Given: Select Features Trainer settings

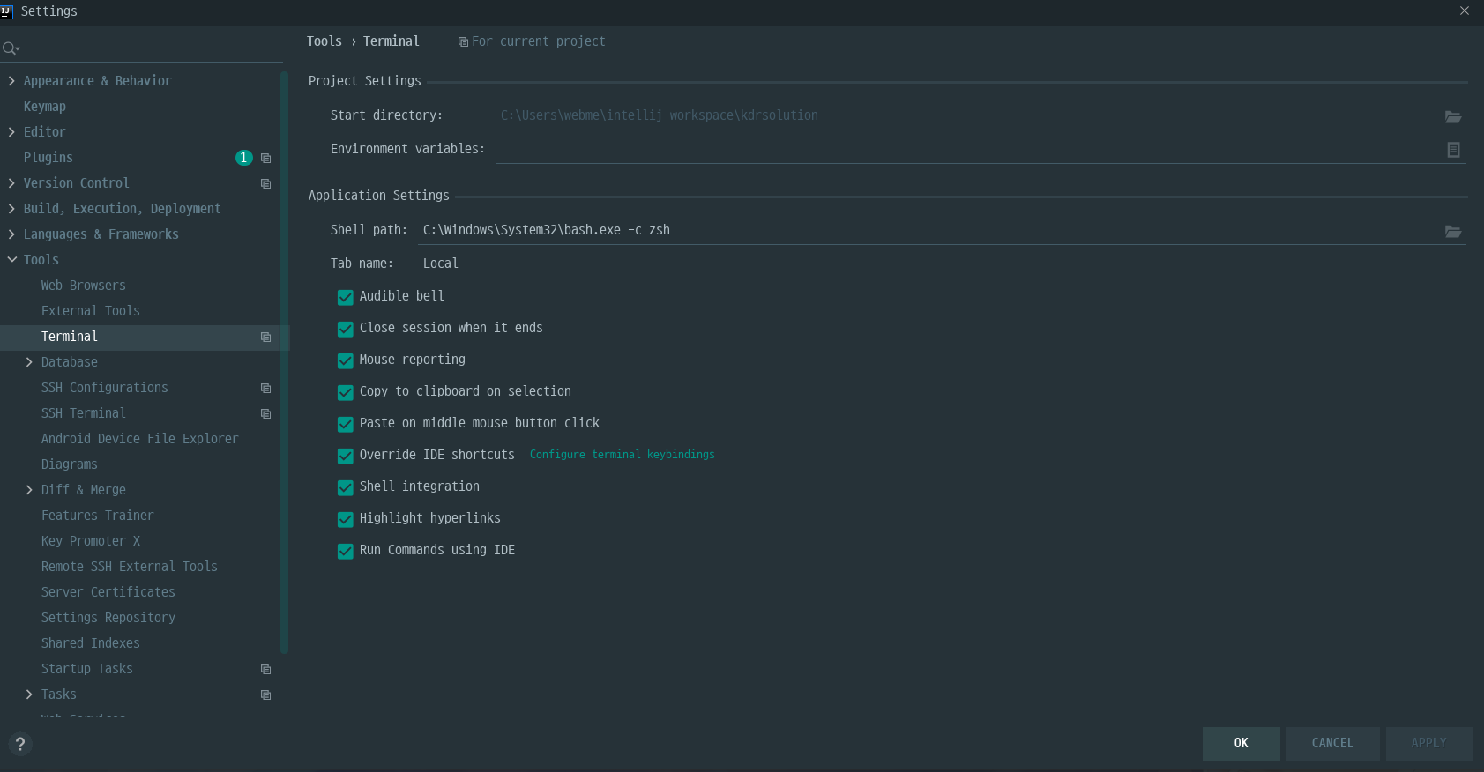Looking at the screenshot, I should tap(98, 516).
